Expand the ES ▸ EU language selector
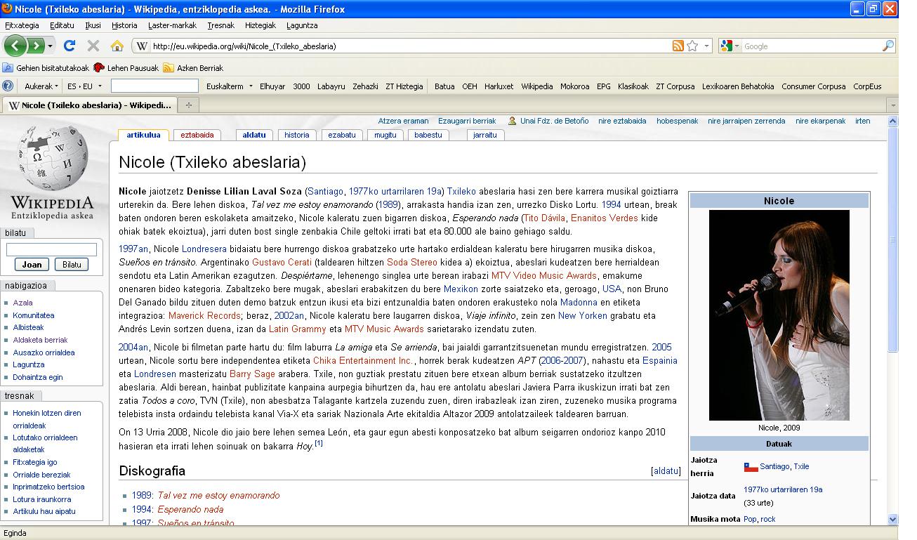 [x=84, y=86]
